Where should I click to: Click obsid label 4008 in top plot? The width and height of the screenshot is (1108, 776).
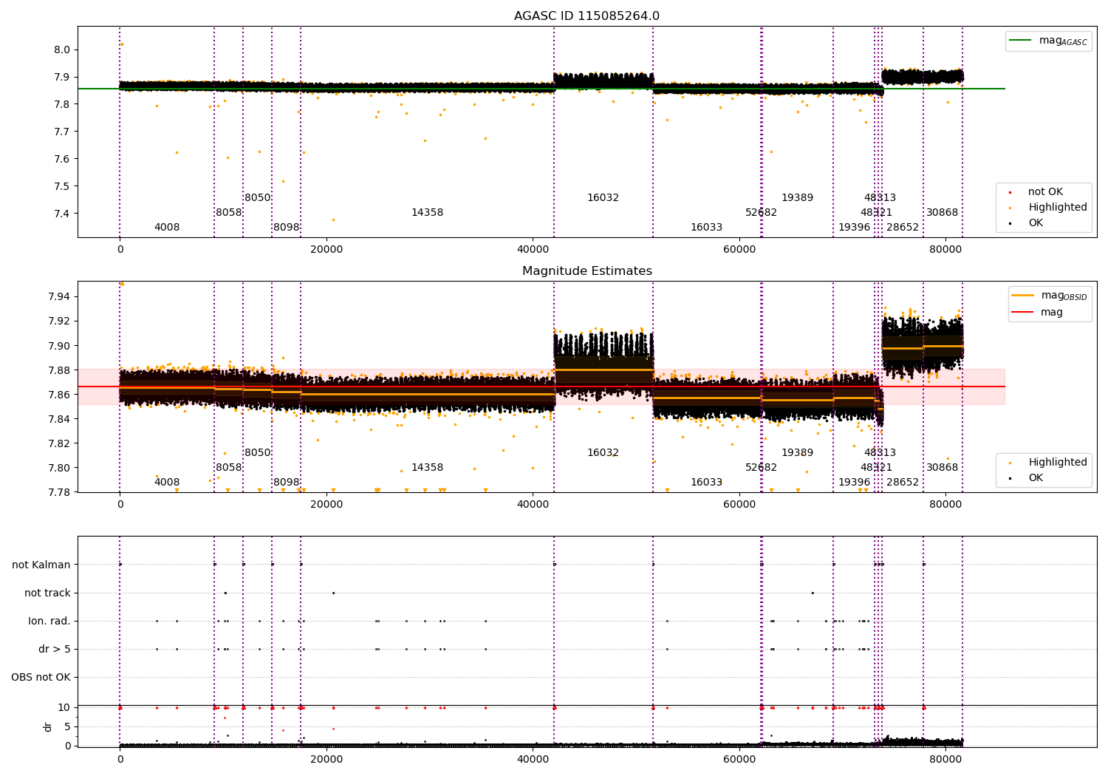pos(167,228)
